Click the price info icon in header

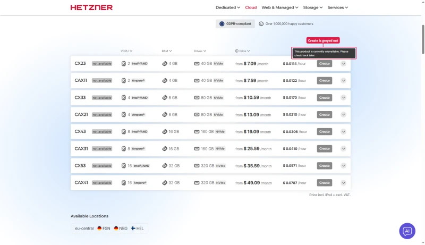tap(236, 51)
